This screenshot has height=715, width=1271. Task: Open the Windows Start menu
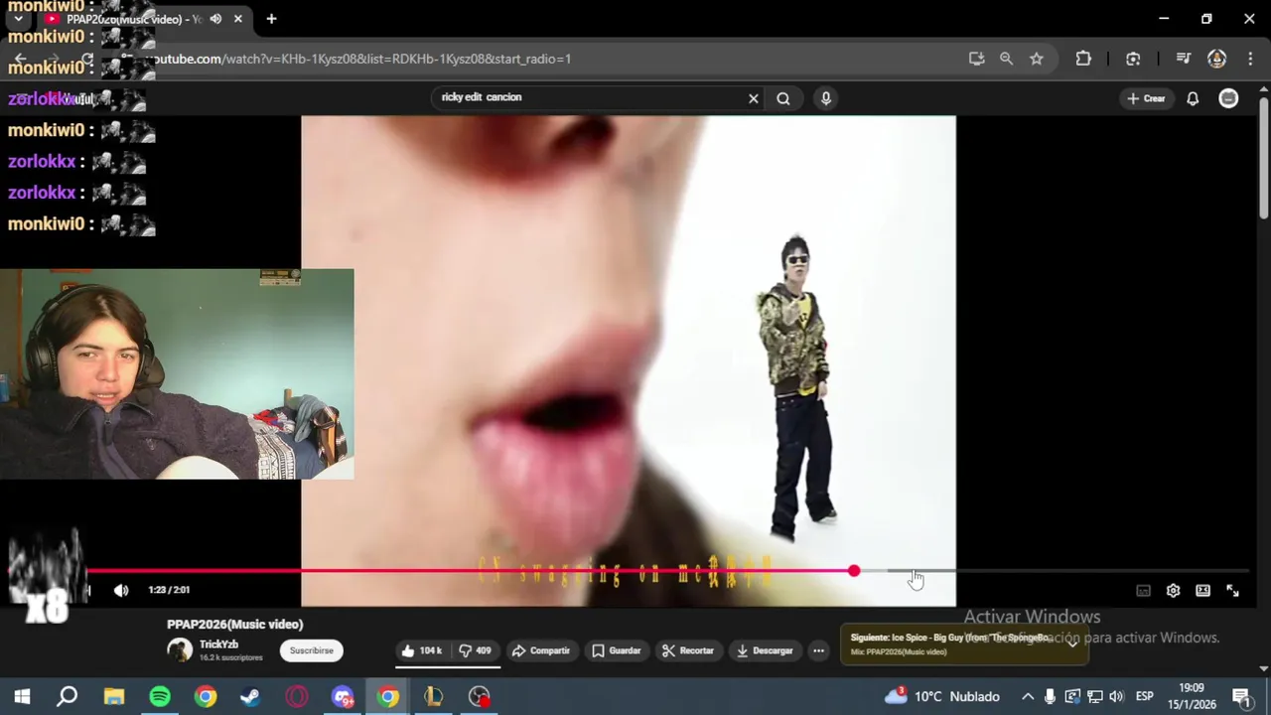coord(22,696)
